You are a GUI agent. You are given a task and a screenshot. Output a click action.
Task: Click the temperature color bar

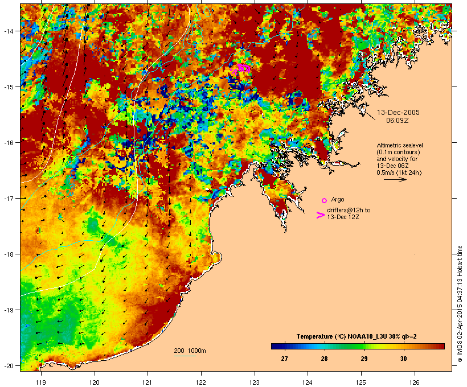(x=358, y=346)
